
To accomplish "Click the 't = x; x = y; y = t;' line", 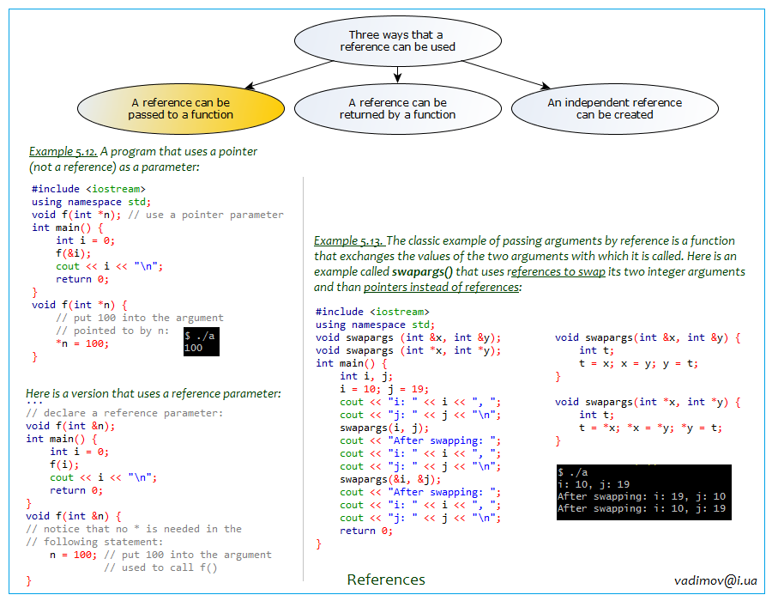I will (x=638, y=363).
